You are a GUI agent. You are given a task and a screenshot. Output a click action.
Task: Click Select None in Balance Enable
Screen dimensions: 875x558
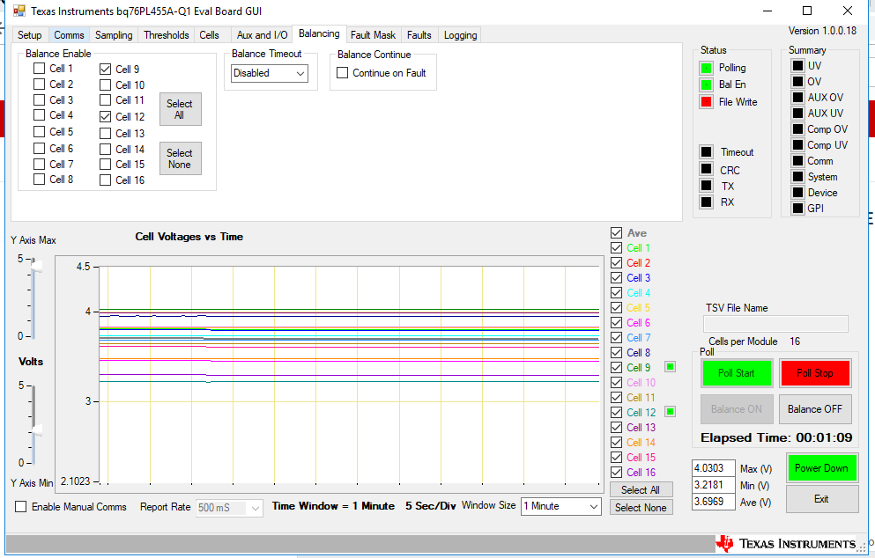coord(181,158)
